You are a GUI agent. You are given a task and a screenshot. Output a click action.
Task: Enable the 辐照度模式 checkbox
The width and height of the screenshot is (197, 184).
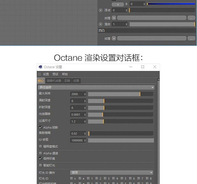40,146
